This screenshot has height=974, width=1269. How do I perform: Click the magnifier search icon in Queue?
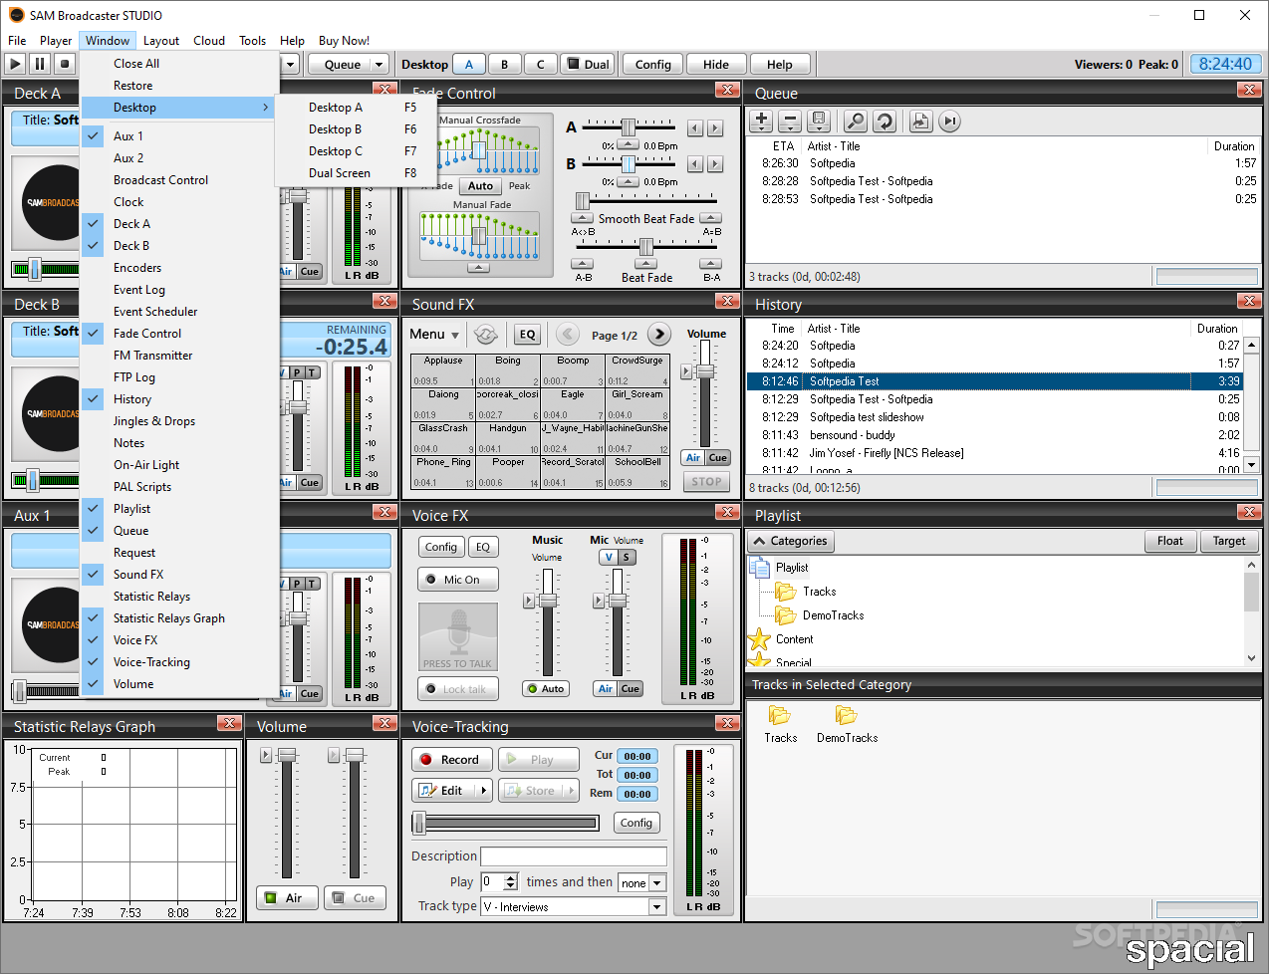[855, 121]
